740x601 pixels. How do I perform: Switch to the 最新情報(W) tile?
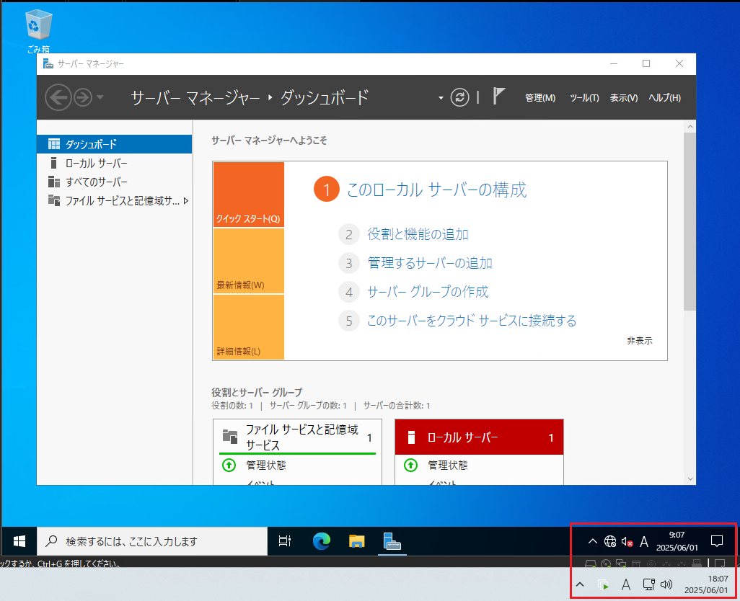coord(249,261)
